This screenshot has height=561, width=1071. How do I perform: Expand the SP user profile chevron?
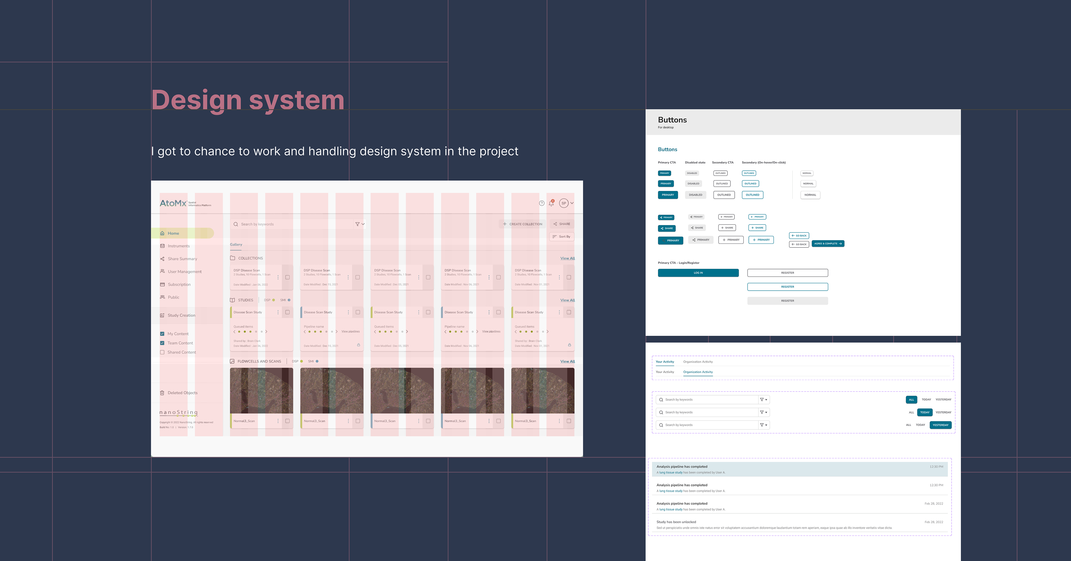pyautogui.click(x=572, y=203)
